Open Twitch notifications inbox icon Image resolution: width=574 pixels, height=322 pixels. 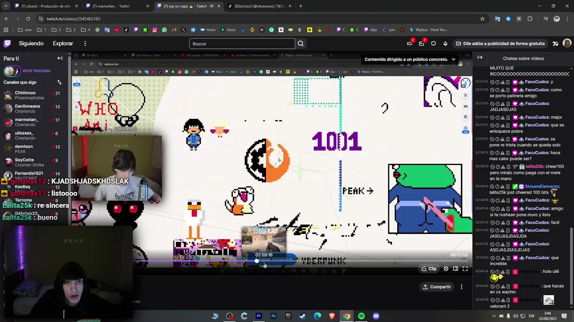(x=422, y=43)
